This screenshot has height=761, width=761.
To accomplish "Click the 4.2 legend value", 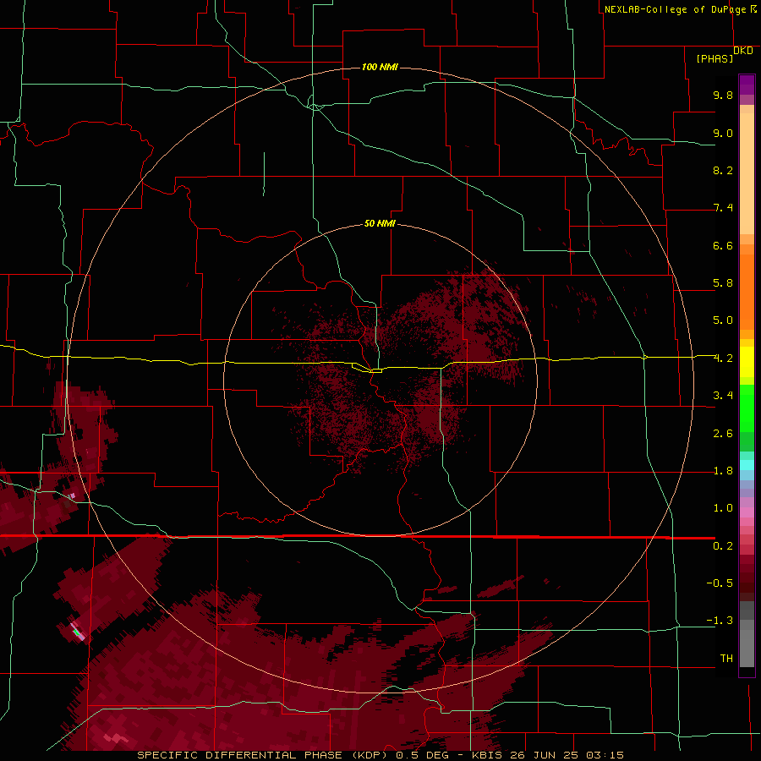I will 723,359.
